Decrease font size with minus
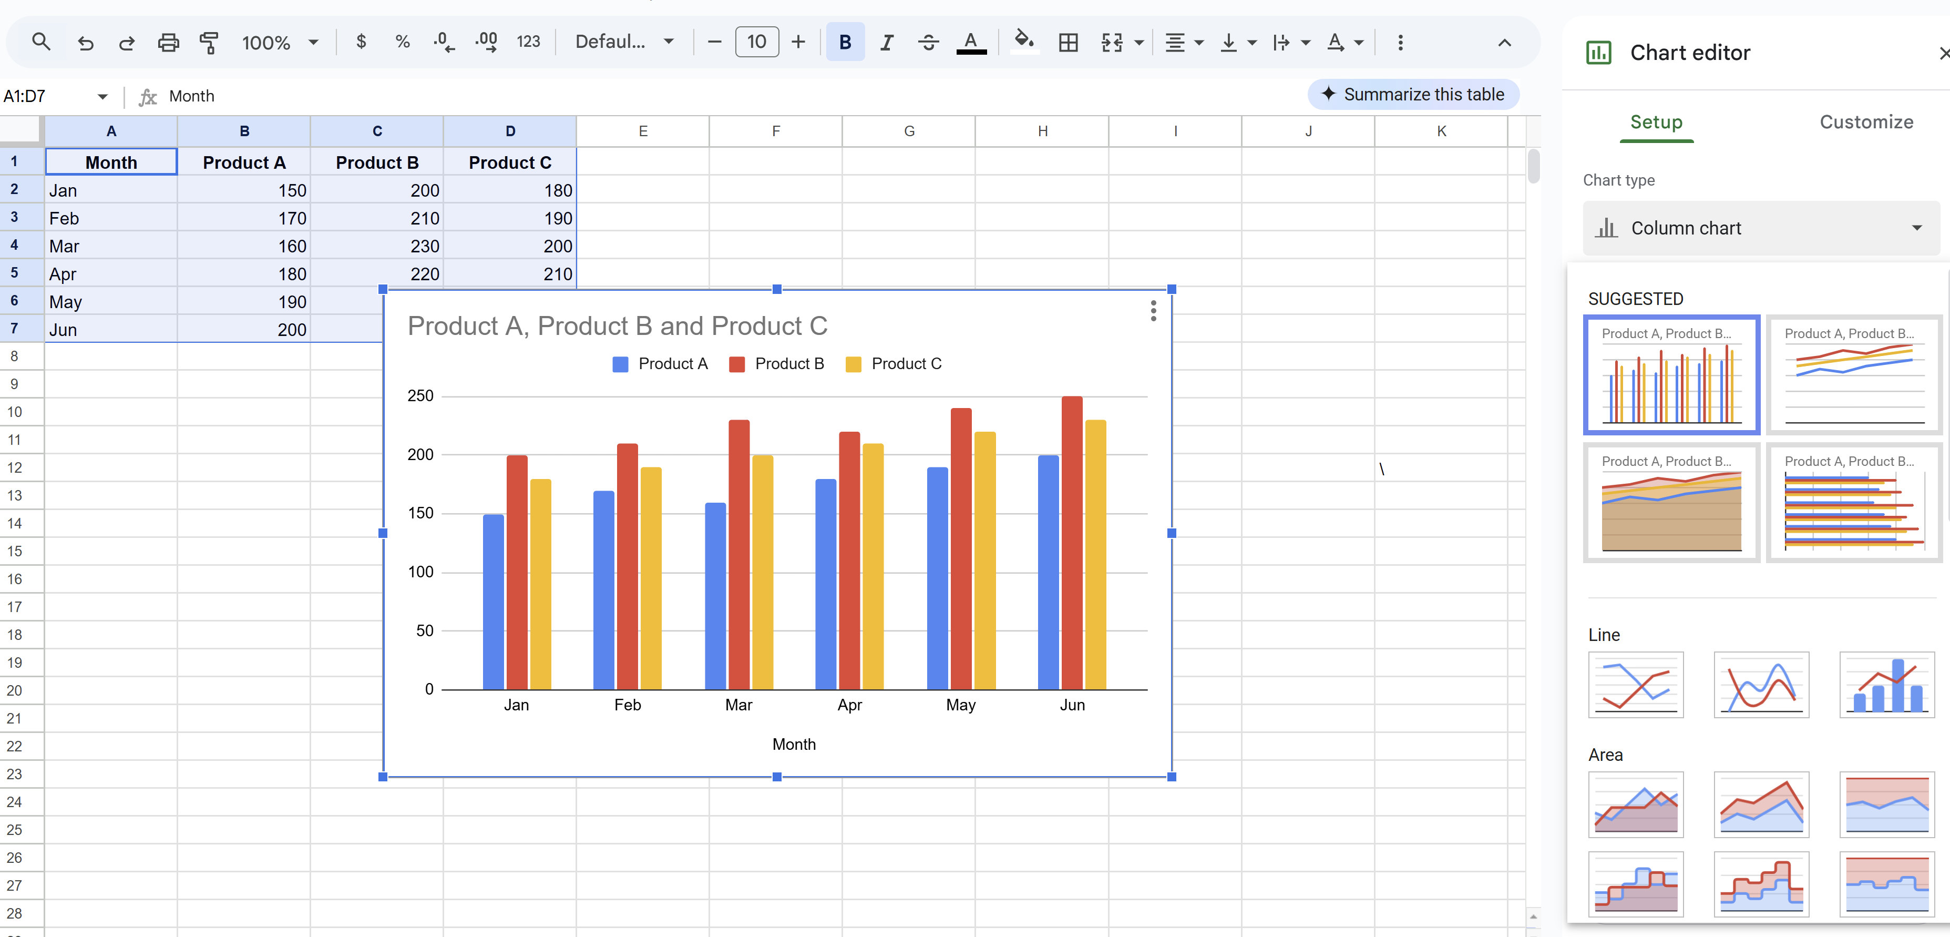The width and height of the screenshot is (1950, 937). coord(714,42)
